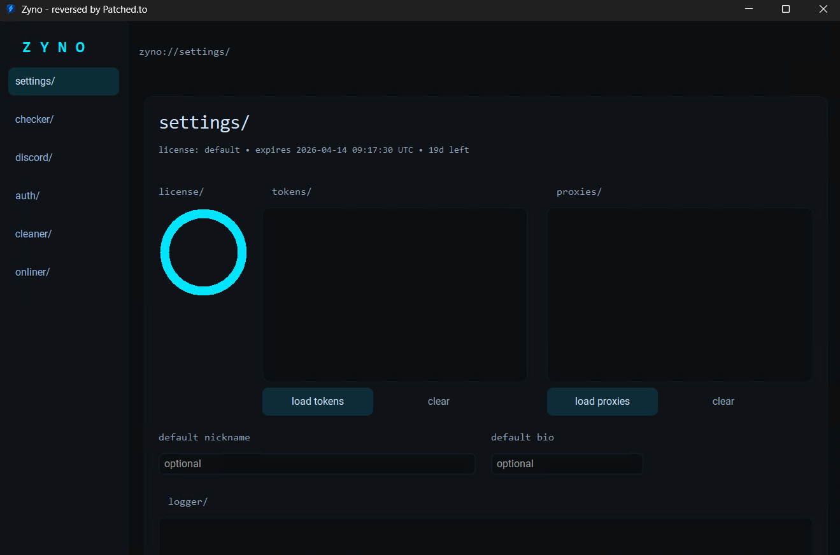Click inside the tokens/ text box
The width and height of the screenshot is (840, 555).
click(395, 295)
